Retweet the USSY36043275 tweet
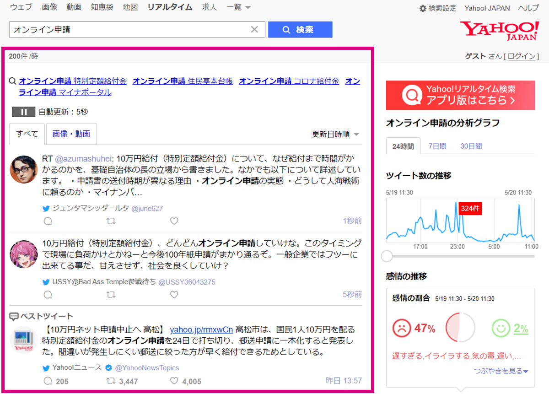This screenshot has height=394, width=549. click(x=111, y=294)
